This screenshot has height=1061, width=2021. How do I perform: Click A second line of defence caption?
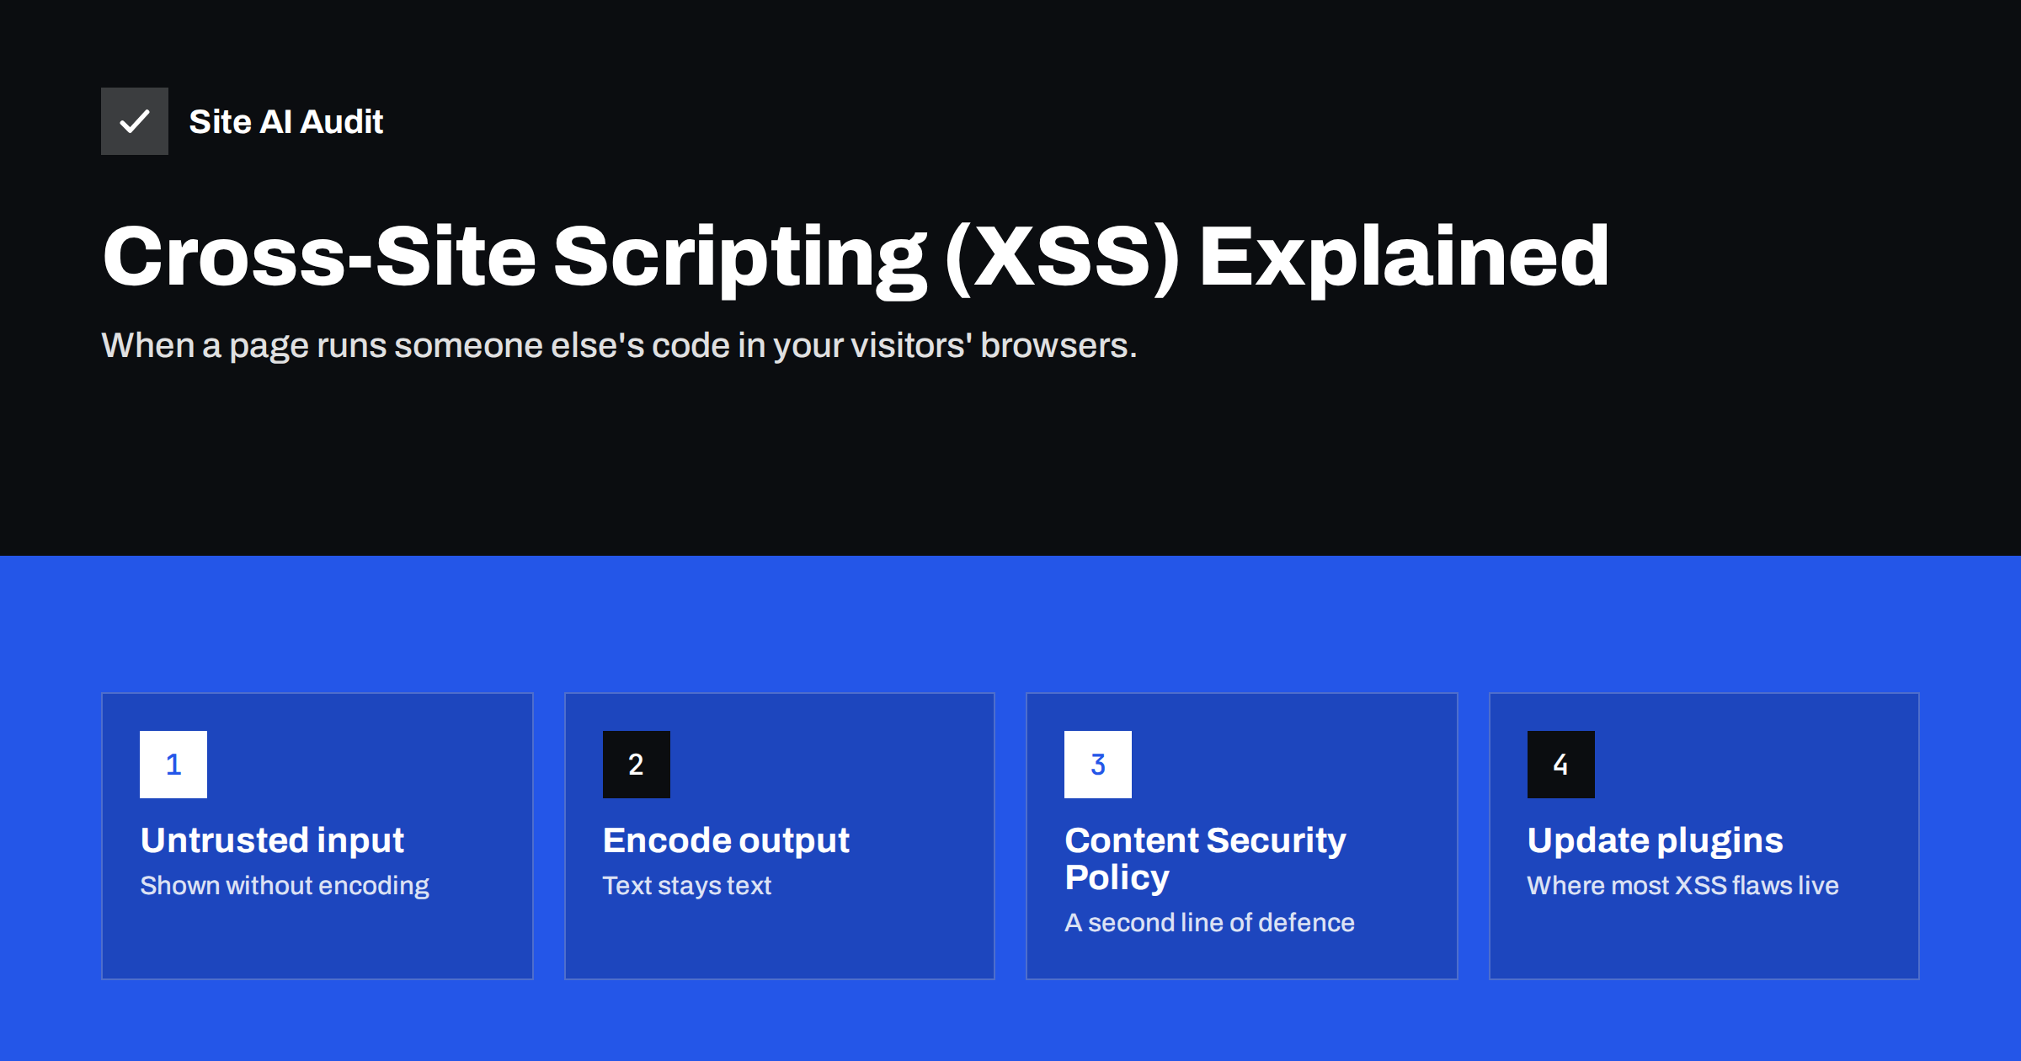1209,923
